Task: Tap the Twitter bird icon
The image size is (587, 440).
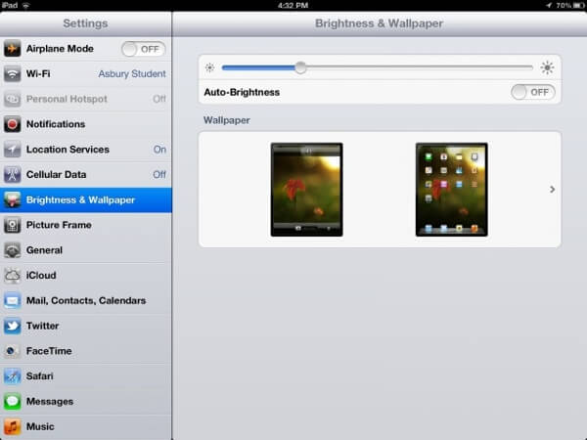Action: pyautogui.click(x=13, y=326)
